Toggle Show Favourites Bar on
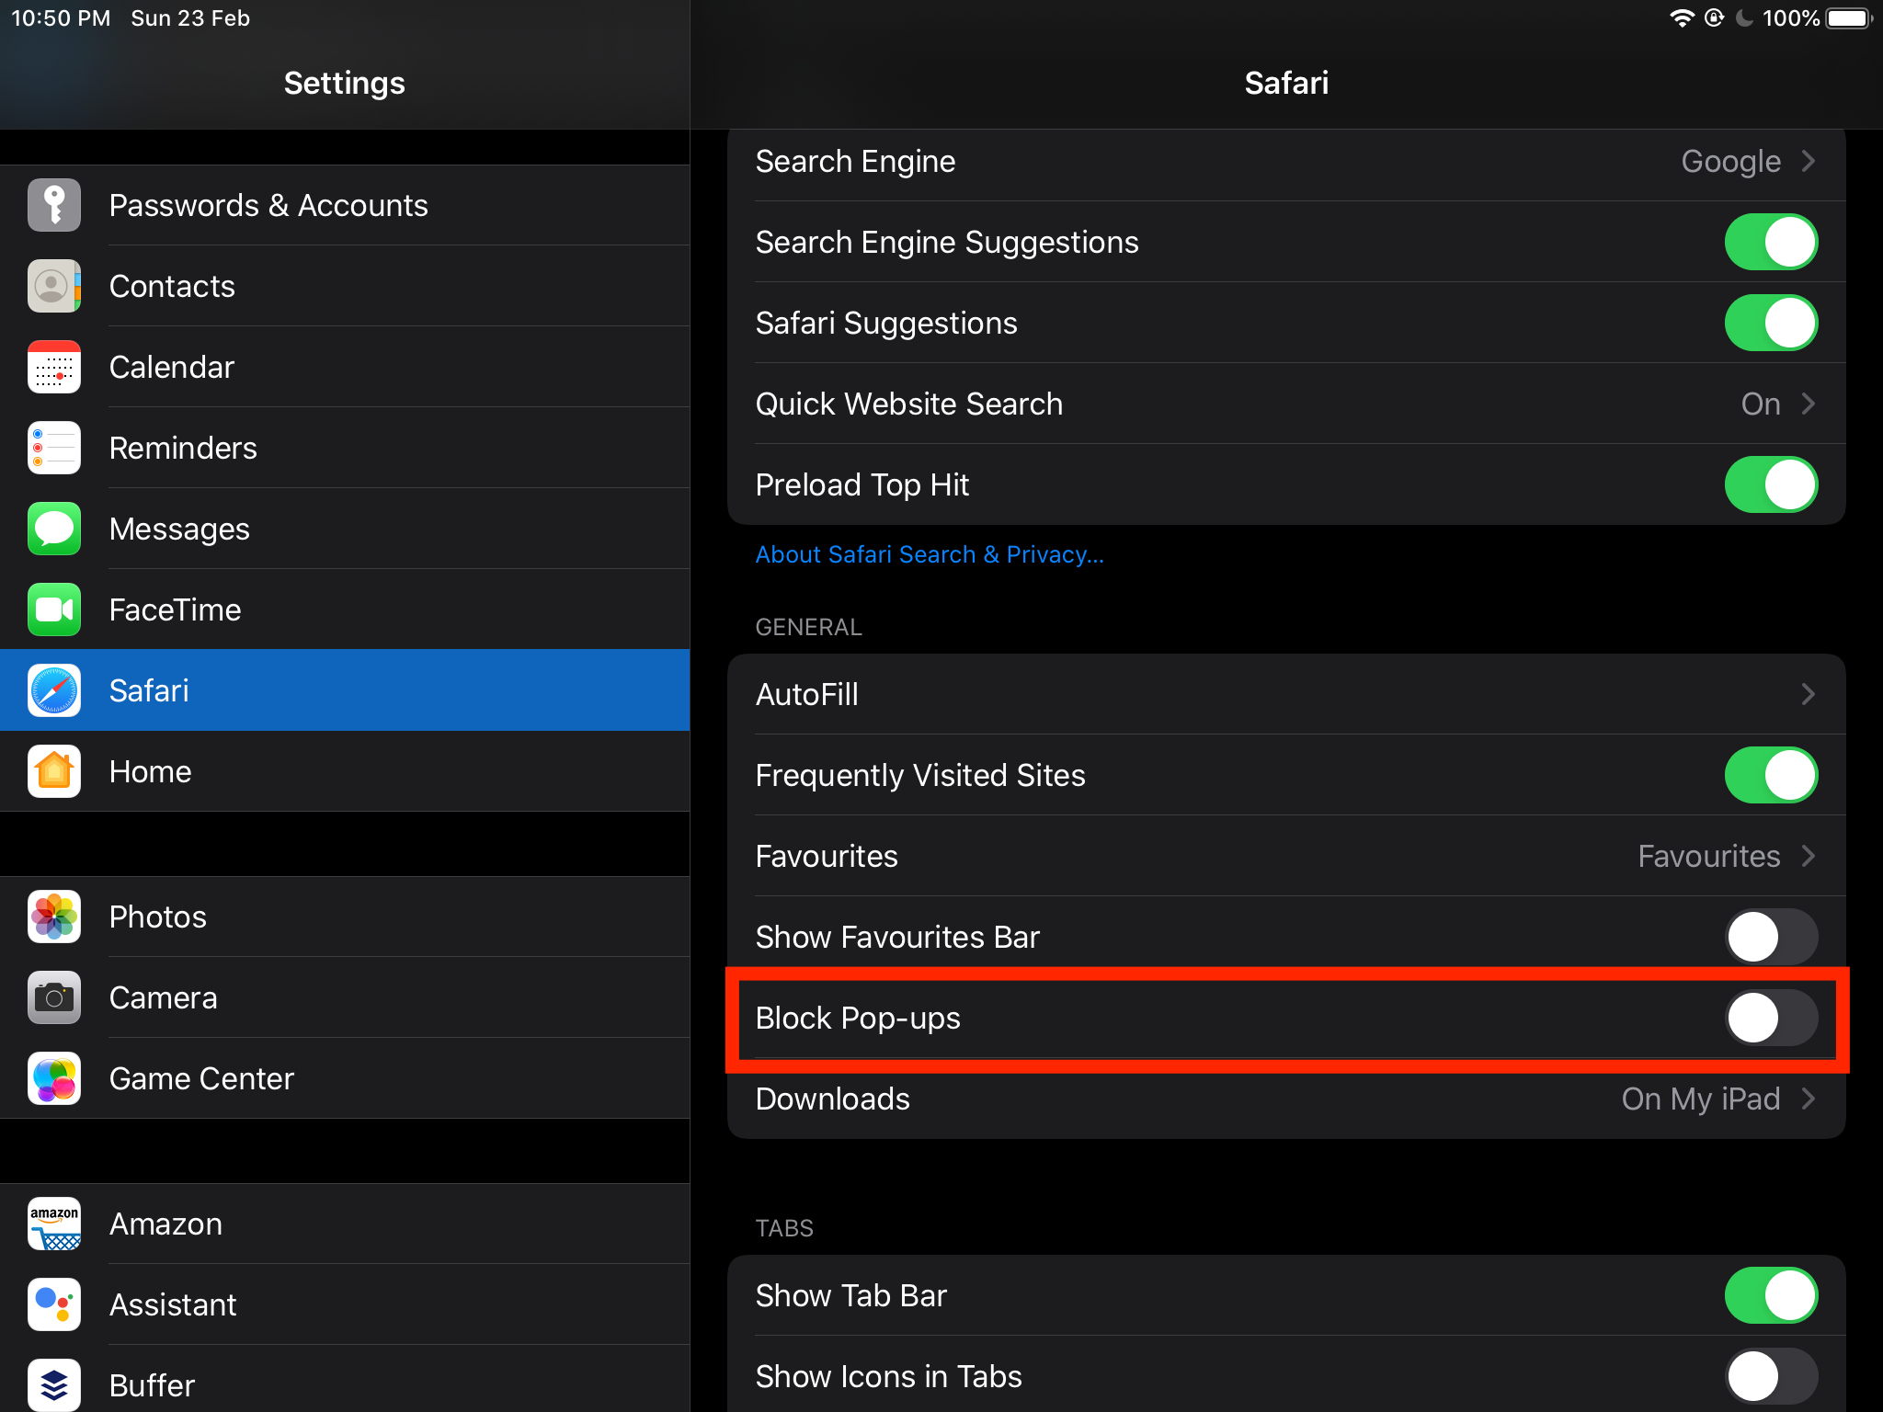The width and height of the screenshot is (1883, 1412). [1770, 937]
